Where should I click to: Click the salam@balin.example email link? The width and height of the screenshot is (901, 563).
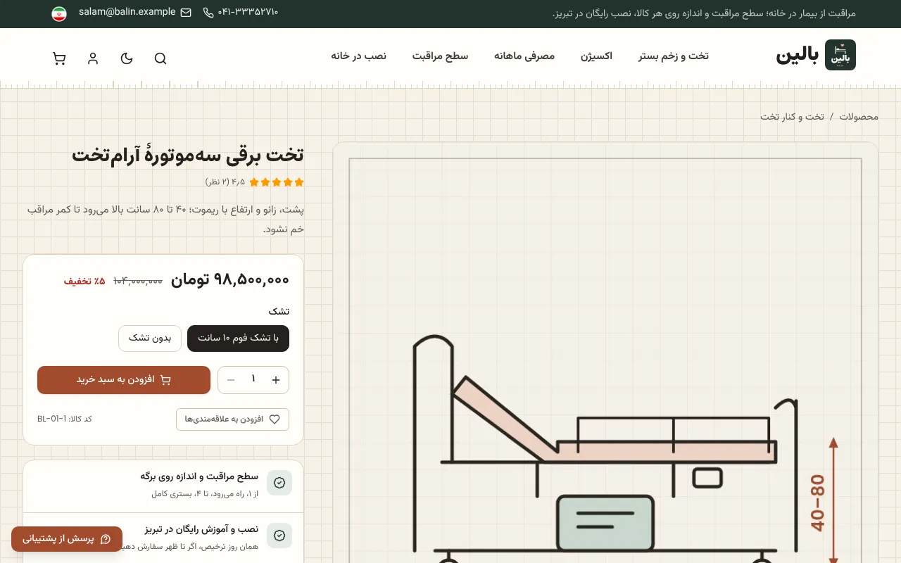click(x=127, y=12)
